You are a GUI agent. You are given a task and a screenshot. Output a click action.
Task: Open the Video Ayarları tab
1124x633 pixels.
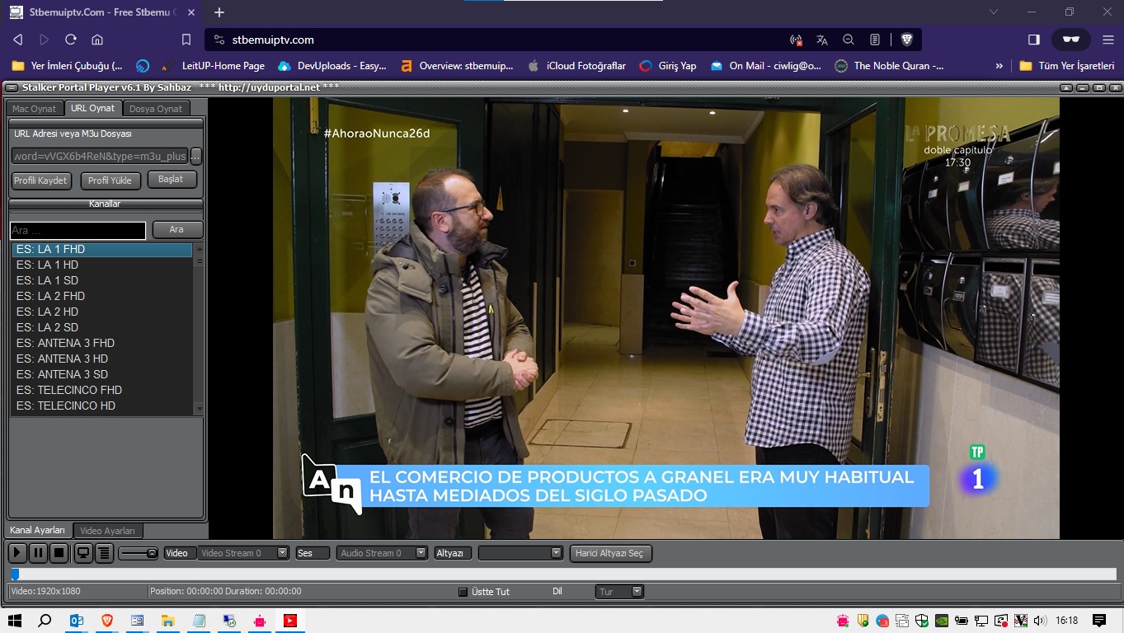pyautogui.click(x=108, y=531)
